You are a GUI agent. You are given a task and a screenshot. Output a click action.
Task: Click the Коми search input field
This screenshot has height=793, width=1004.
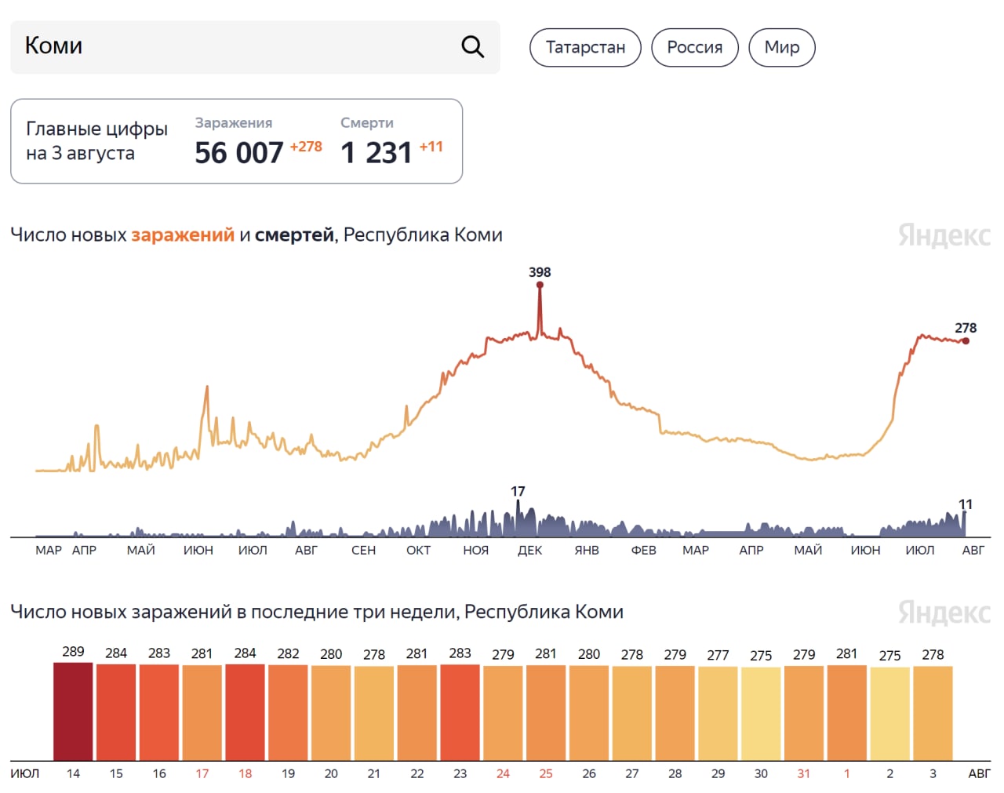(235, 47)
